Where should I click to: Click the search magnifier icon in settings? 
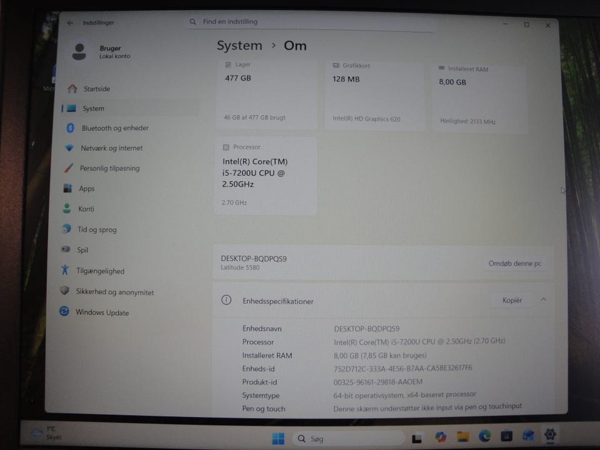pyautogui.click(x=193, y=22)
